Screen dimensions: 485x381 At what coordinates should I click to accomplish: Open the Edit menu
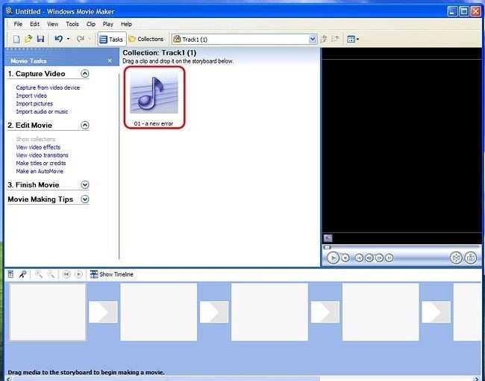pyautogui.click(x=34, y=24)
